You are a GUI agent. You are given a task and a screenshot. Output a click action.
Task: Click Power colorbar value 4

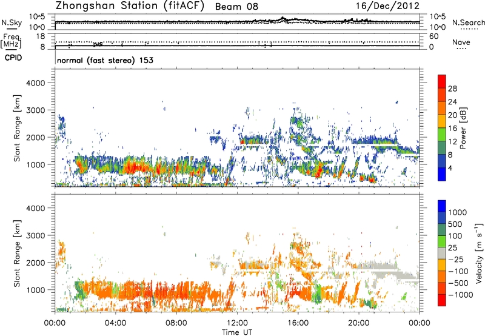(x=450, y=168)
